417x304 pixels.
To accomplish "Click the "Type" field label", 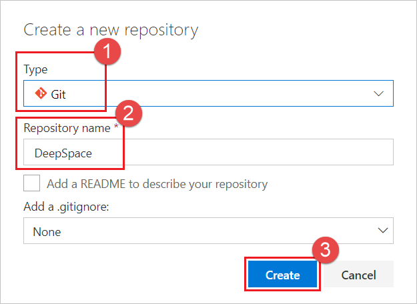I will coord(35,69).
